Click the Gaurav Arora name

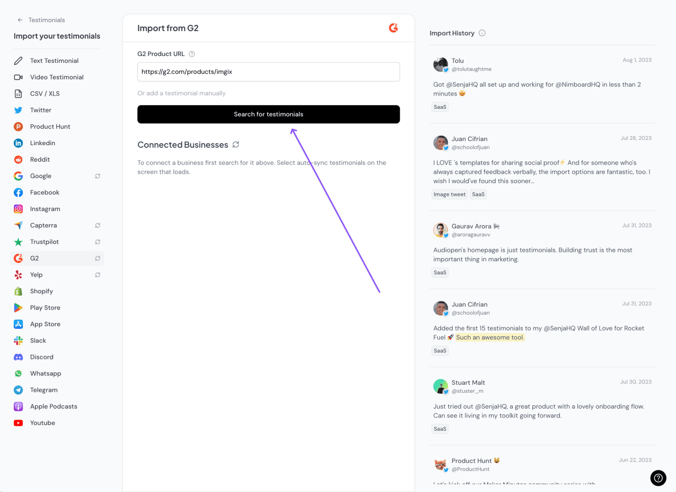pyautogui.click(x=471, y=226)
